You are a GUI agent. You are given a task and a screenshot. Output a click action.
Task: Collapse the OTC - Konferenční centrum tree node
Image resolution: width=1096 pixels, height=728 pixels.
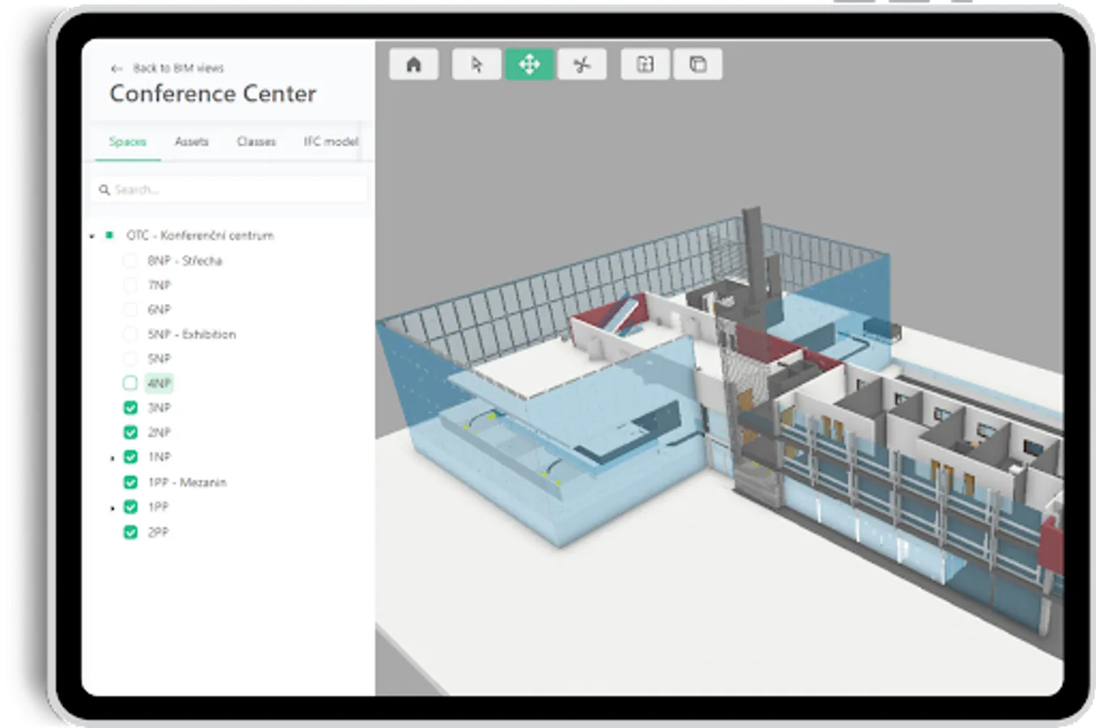[x=92, y=236]
